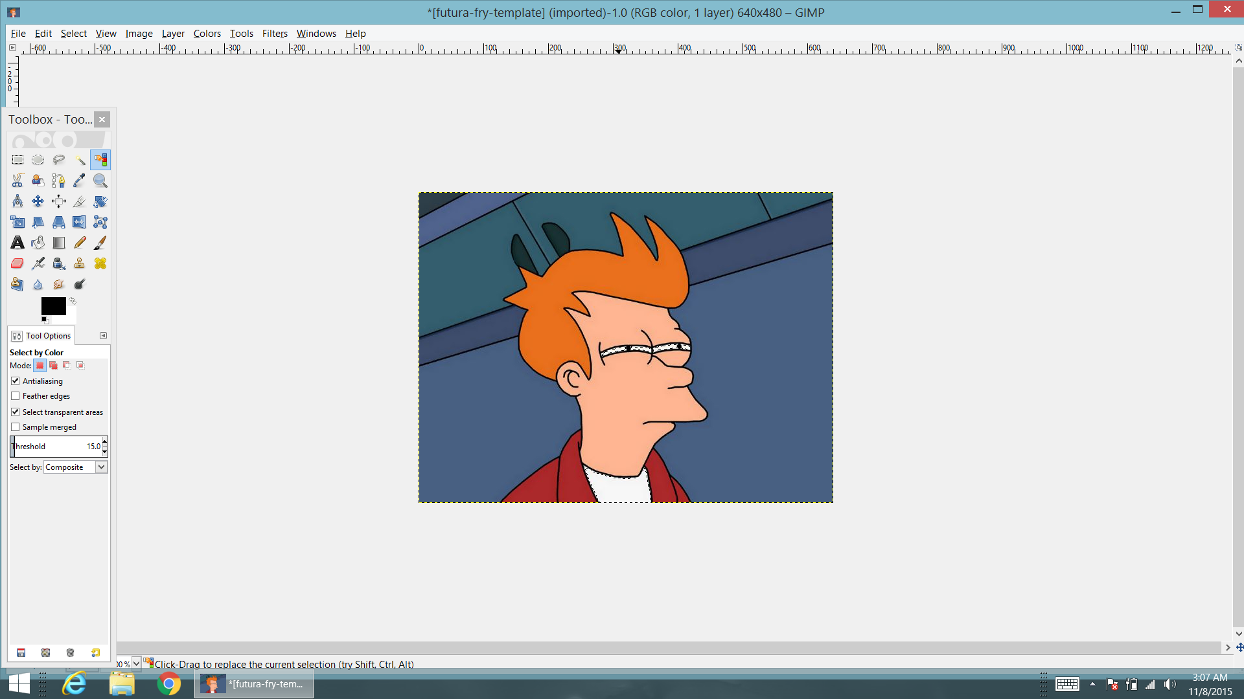Select the Ink tool
Image resolution: width=1244 pixels, height=699 pixels.
[x=59, y=263]
